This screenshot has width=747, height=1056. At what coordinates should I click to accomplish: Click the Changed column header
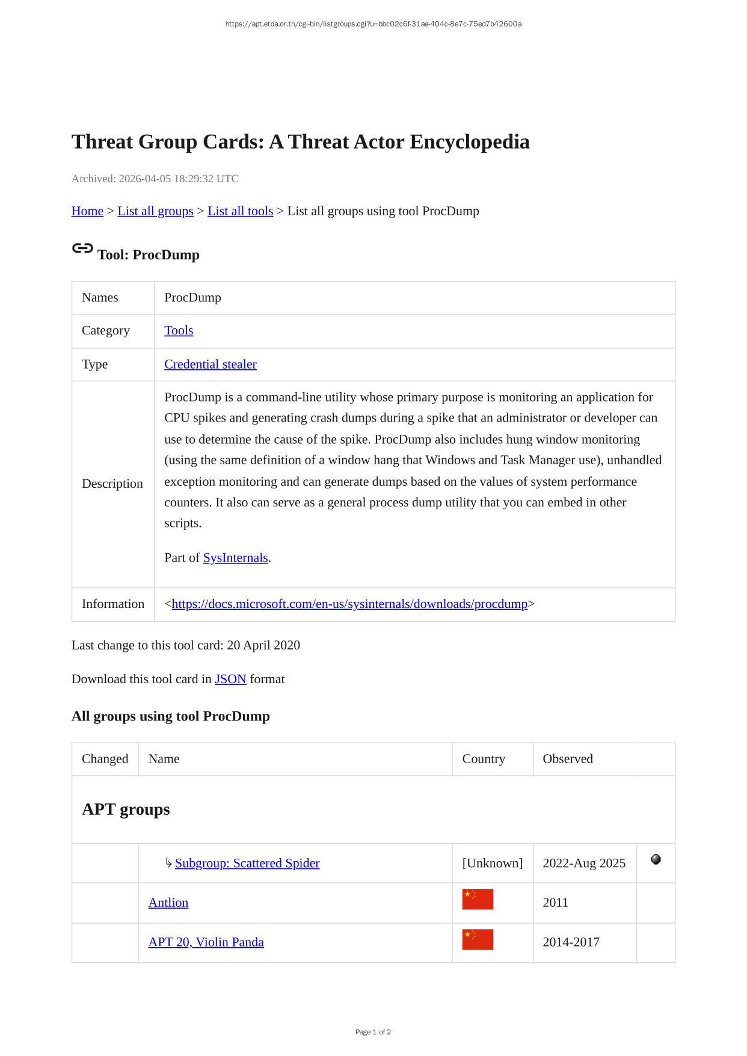105,759
